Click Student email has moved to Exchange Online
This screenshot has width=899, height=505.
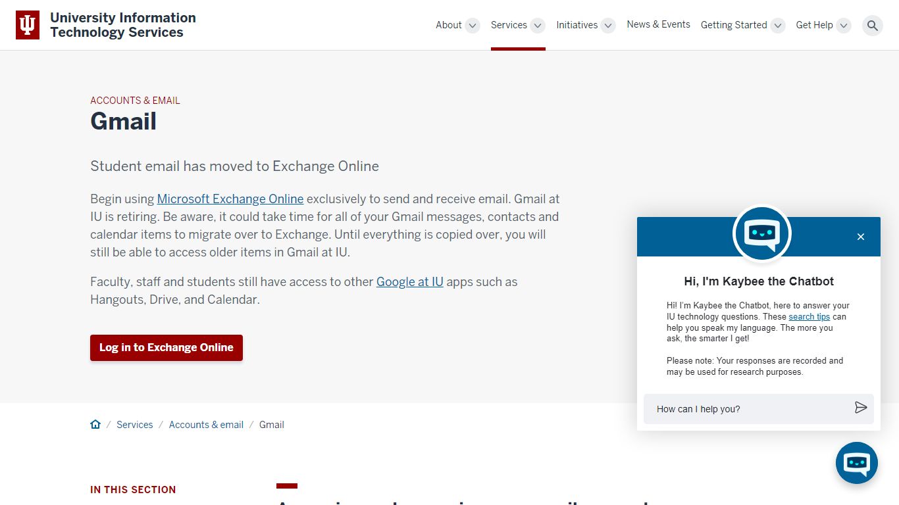pyautogui.click(x=234, y=166)
